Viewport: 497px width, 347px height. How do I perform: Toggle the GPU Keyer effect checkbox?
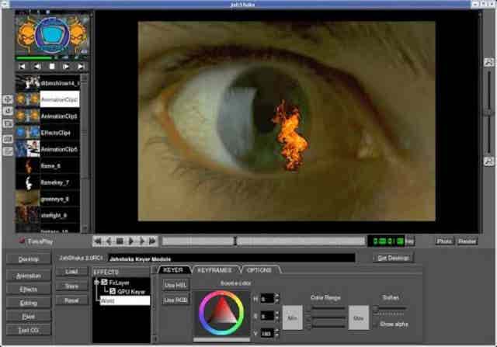pos(111,290)
